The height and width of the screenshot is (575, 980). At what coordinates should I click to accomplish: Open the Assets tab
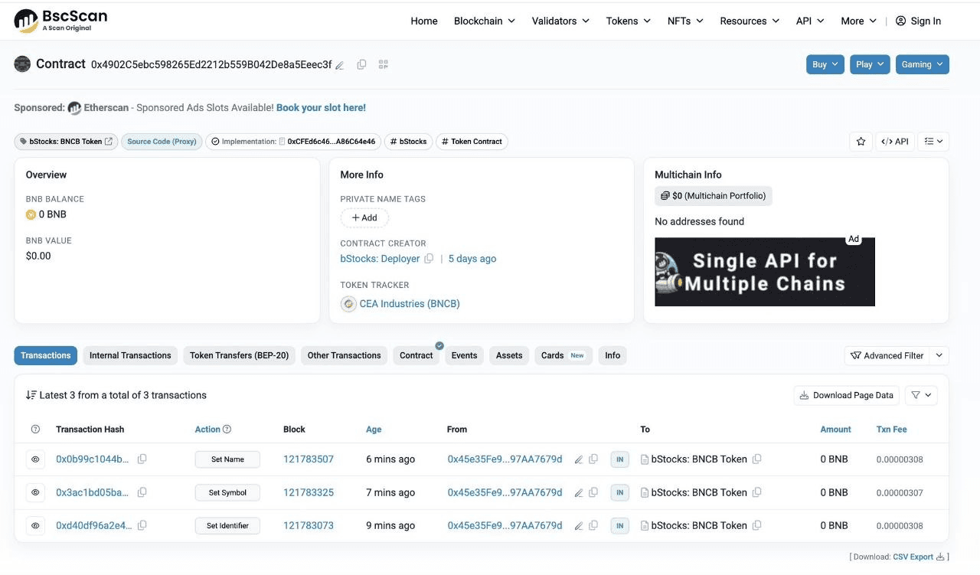[509, 355]
